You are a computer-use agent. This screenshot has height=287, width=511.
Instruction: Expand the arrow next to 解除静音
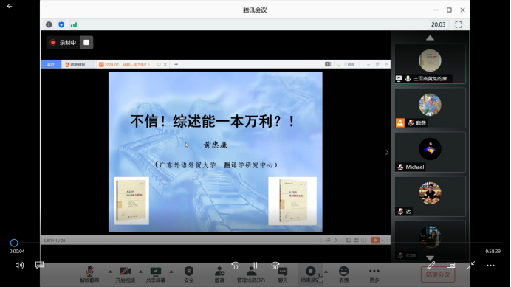pyautogui.click(x=110, y=272)
